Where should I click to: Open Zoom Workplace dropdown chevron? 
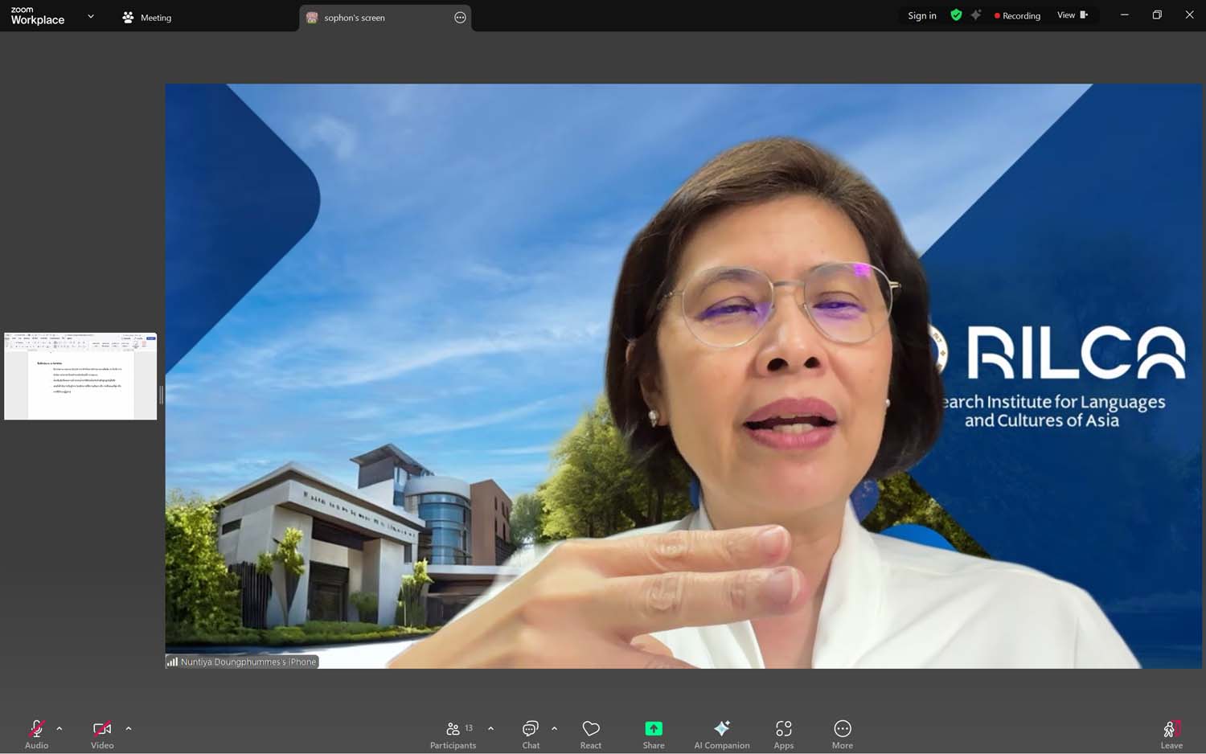click(x=91, y=16)
